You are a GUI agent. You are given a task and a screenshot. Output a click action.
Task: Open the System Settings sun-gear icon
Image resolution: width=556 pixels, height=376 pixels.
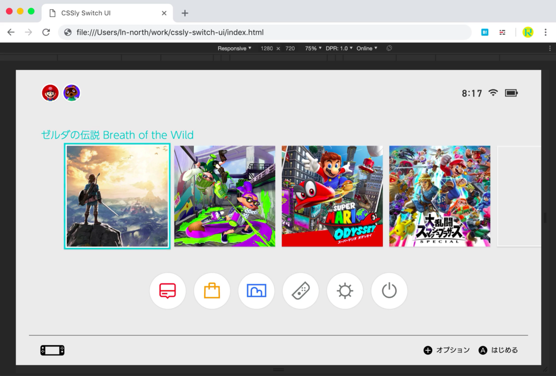pos(345,291)
